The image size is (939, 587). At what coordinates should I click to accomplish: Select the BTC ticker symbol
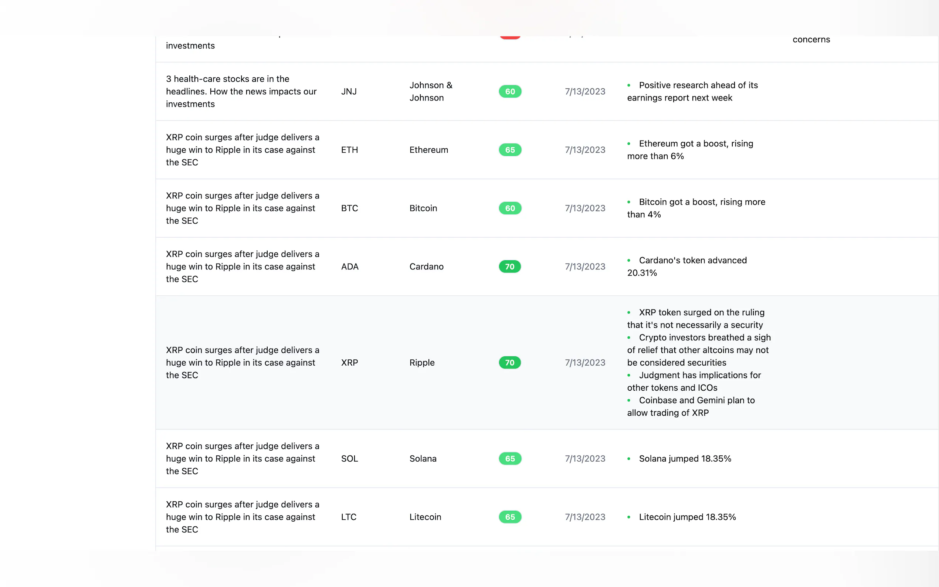(349, 208)
